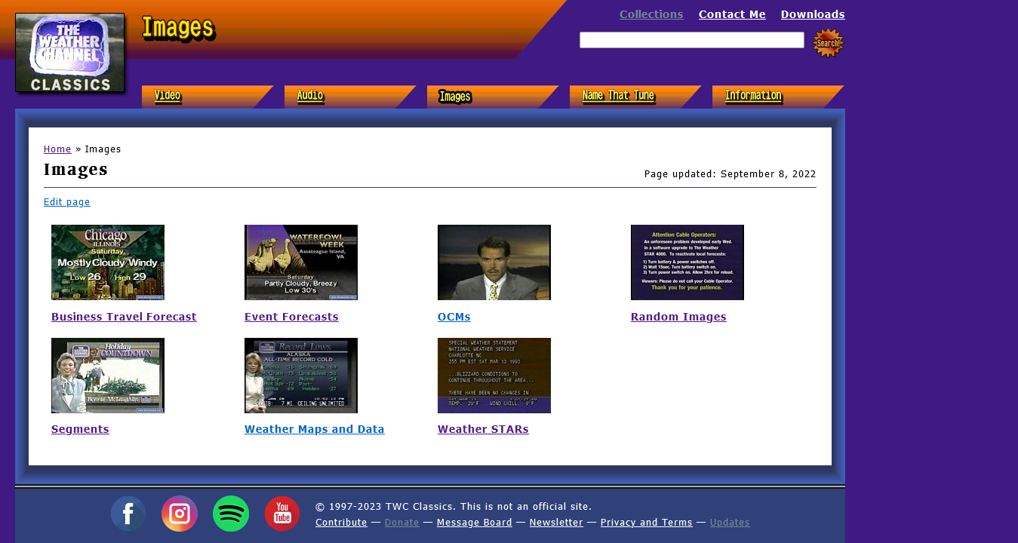Open the Contact Me link

[732, 14]
